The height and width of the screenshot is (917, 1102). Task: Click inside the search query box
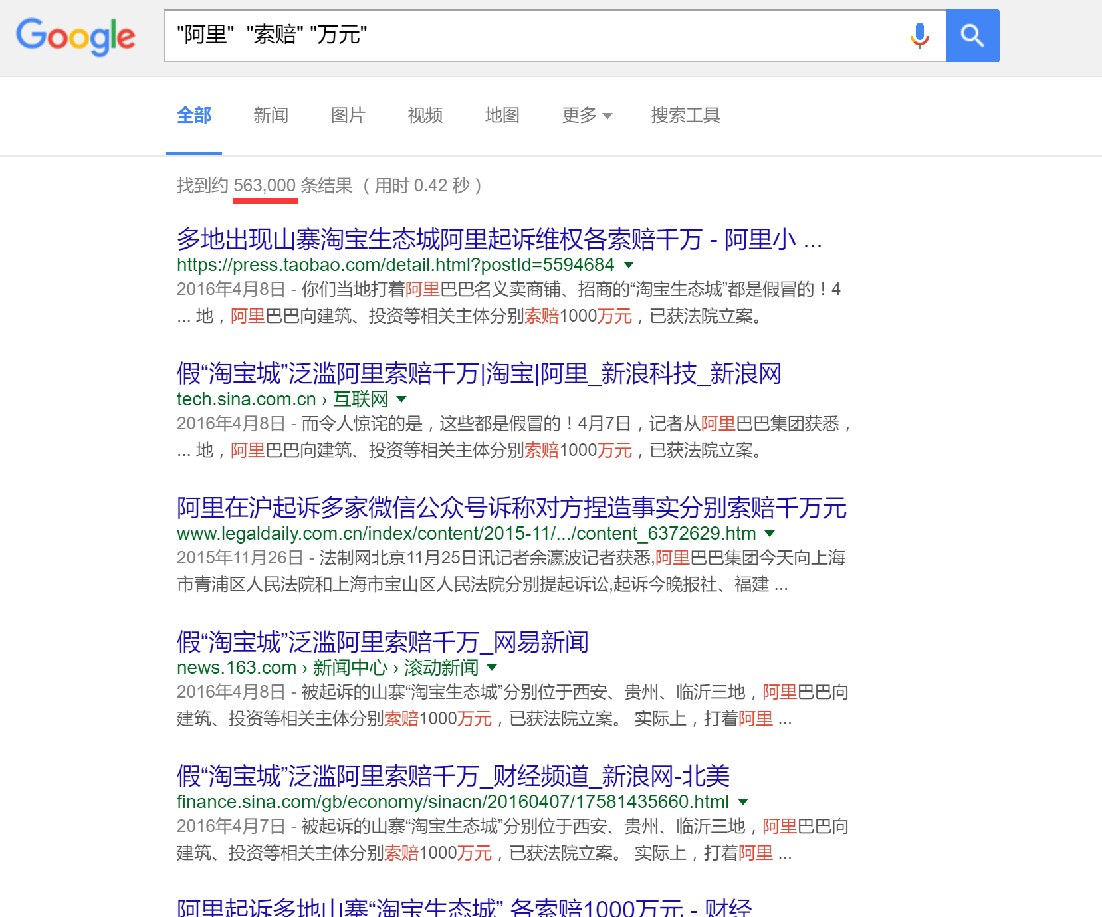(532, 36)
